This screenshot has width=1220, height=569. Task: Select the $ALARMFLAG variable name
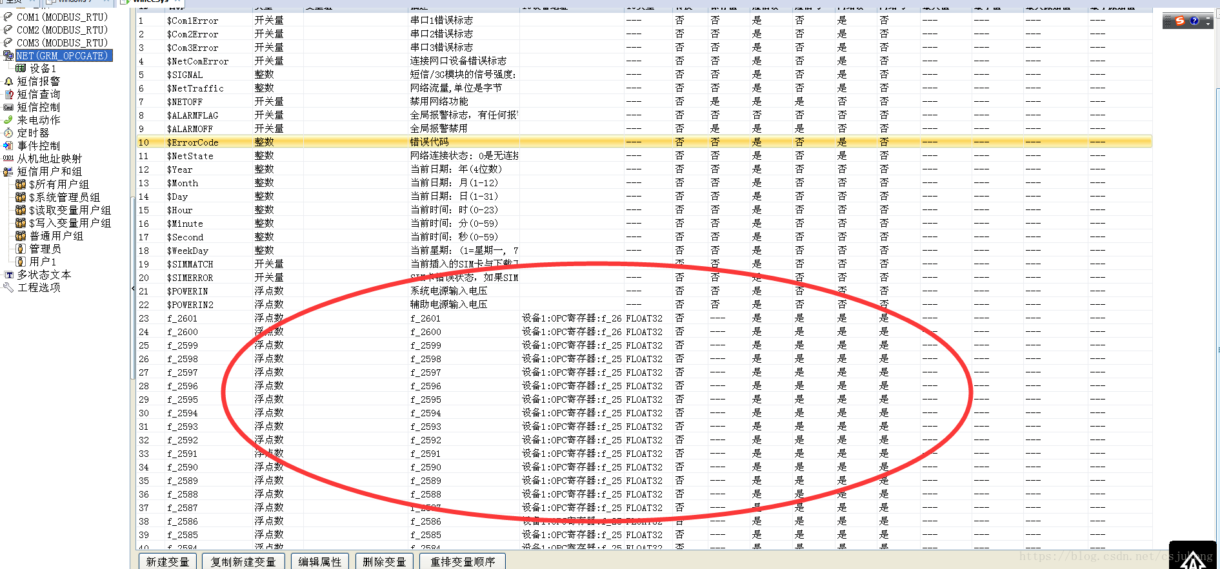coord(193,115)
